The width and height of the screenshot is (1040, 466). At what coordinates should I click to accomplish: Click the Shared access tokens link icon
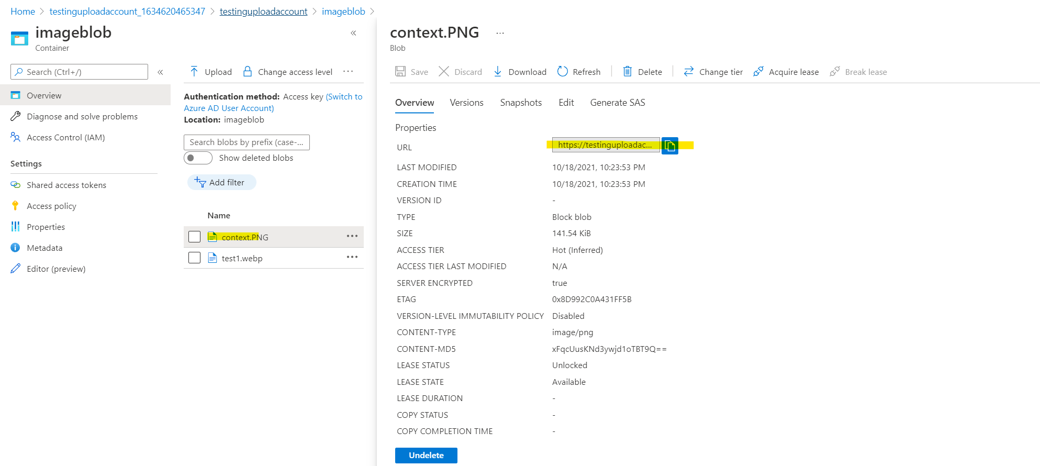16,185
